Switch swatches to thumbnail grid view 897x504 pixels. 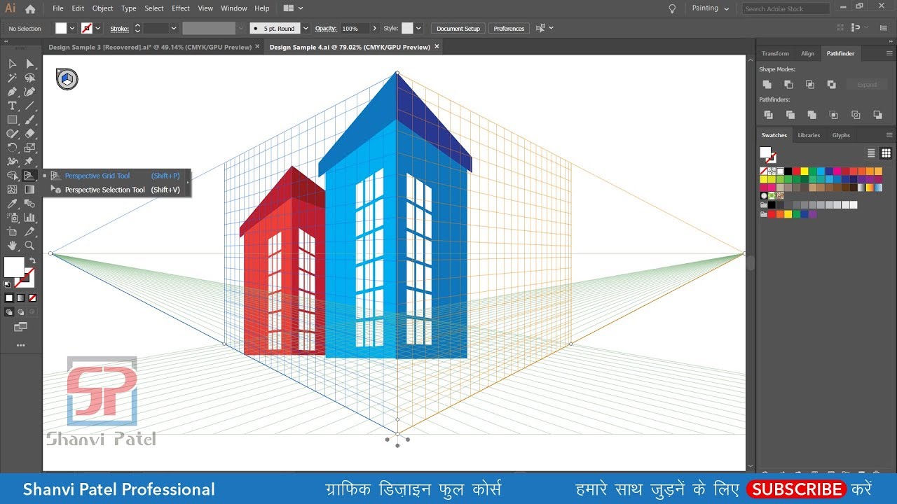coord(886,153)
